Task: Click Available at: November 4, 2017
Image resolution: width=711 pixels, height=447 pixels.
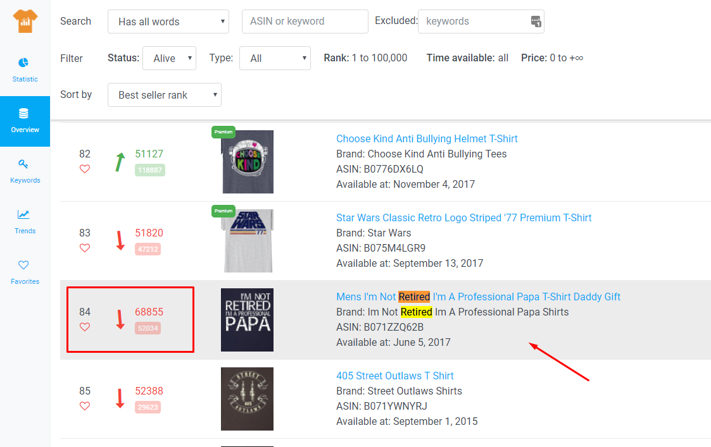Action: pyautogui.click(x=405, y=185)
